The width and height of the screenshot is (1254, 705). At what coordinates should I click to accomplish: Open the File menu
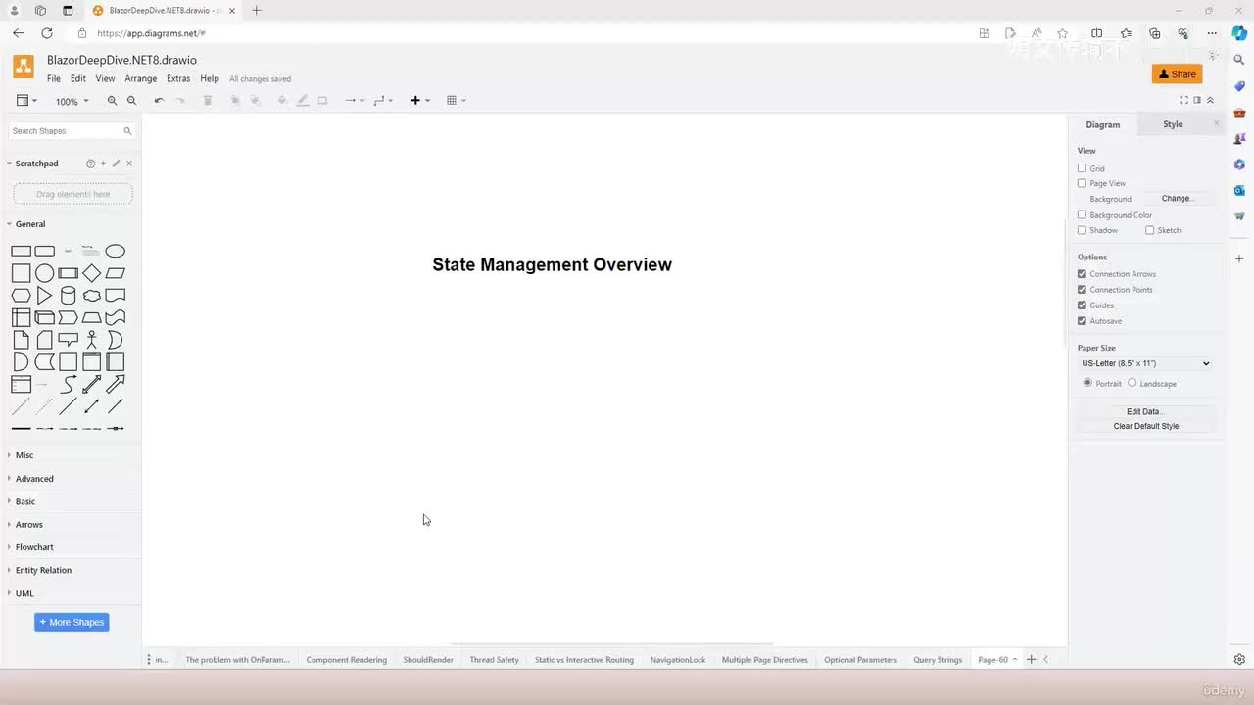54,78
